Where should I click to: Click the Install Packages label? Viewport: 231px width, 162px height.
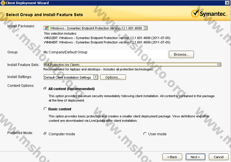[x=21, y=26]
